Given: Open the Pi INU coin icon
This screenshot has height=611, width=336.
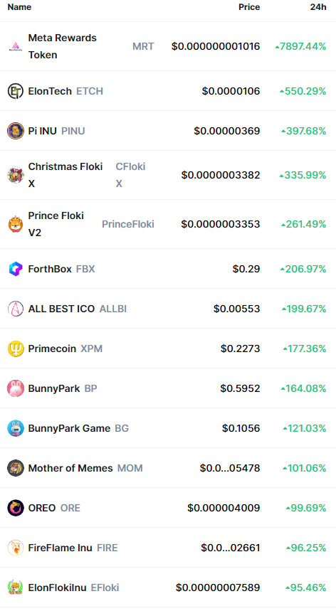Looking at the screenshot, I should coord(16,131).
